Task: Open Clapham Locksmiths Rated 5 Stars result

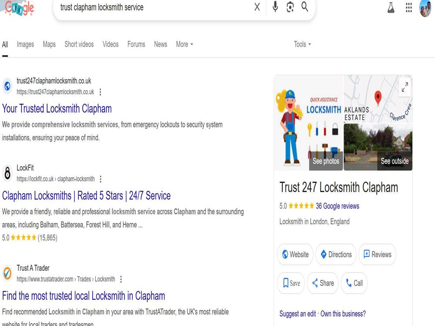Action: pos(86,196)
